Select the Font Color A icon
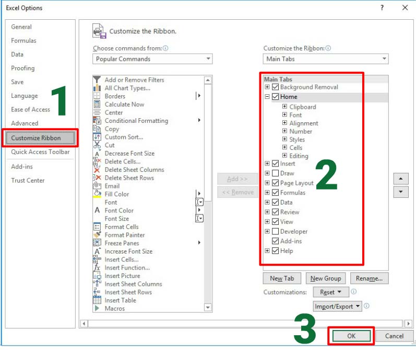This screenshot has height=355, width=416. 97,211
